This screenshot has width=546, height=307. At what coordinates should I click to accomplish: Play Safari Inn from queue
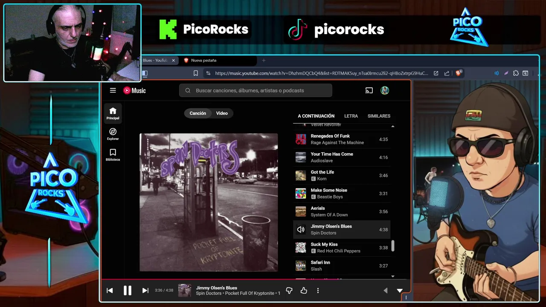click(342, 266)
